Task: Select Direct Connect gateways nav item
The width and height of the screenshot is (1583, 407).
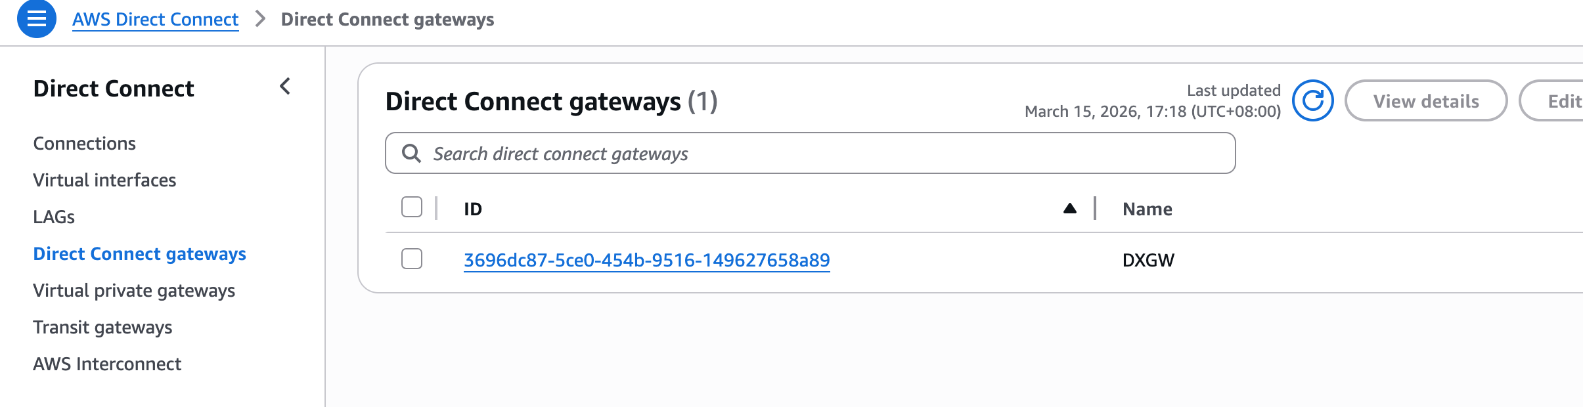Action: point(139,253)
